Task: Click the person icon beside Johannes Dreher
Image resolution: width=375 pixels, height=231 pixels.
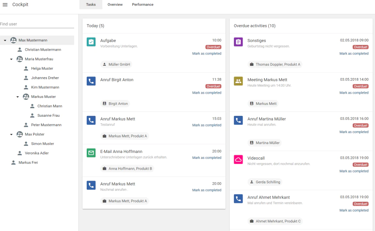Action: point(26,78)
